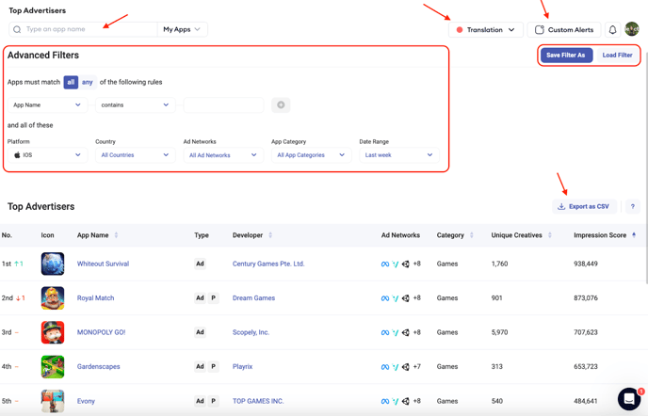648x416 pixels.
Task: Click the Whiteout Survival app icon
Action: click(53, 264)
